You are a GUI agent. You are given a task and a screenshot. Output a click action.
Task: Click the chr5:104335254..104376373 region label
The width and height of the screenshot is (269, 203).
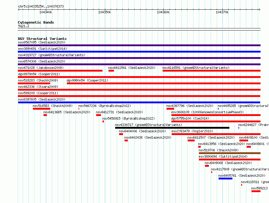pos(41,6)
